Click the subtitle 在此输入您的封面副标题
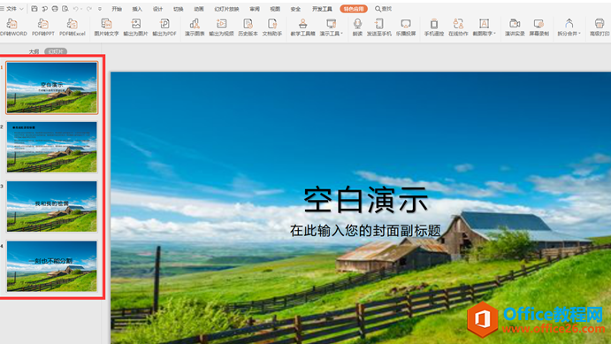 click(365, 231)
